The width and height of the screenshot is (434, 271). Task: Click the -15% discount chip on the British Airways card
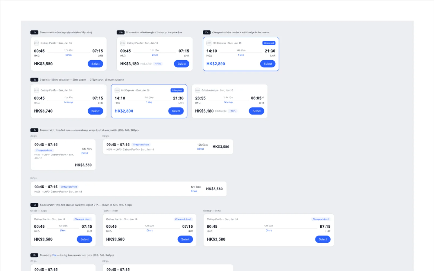232,111
